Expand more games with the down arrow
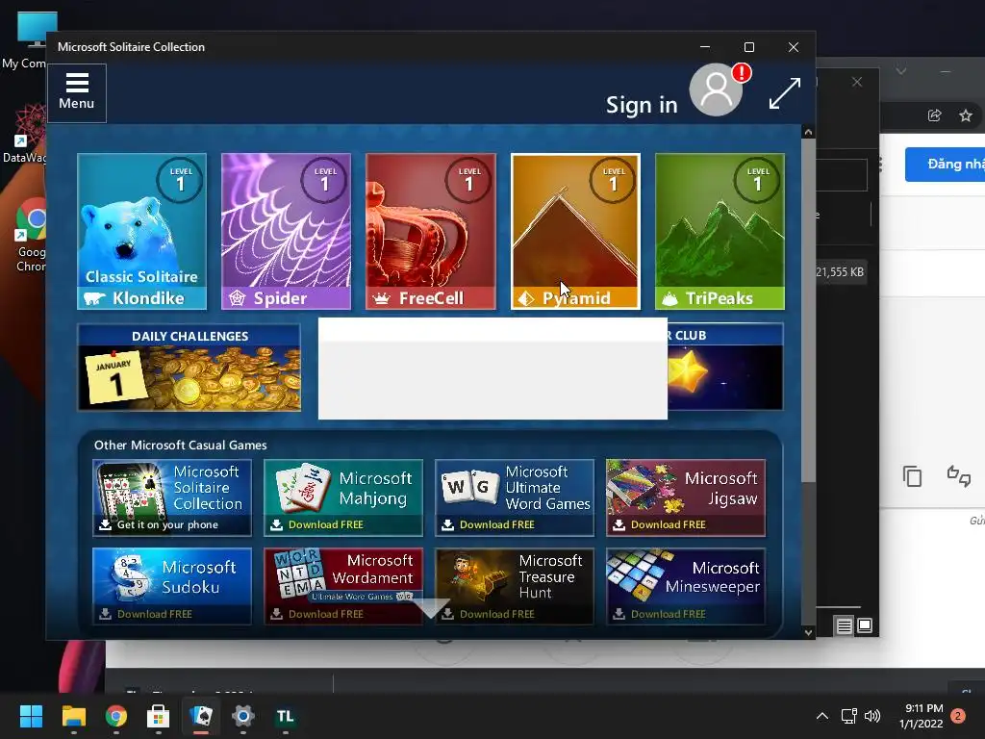 tap(430, 608)
